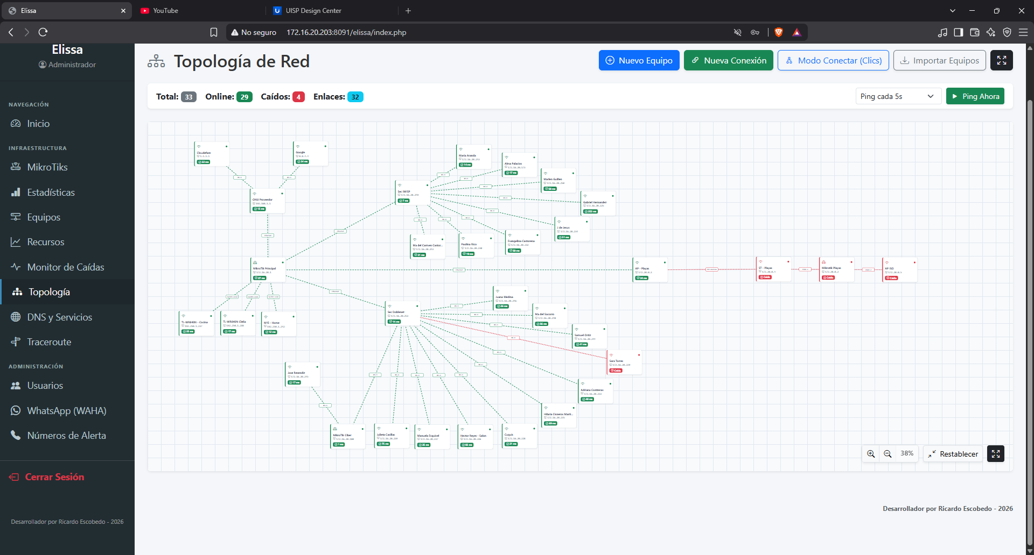The image size is (1034, 555).
Task: Select the fallen Mikrotik Playas node
Action: click(x=837, y=269)
